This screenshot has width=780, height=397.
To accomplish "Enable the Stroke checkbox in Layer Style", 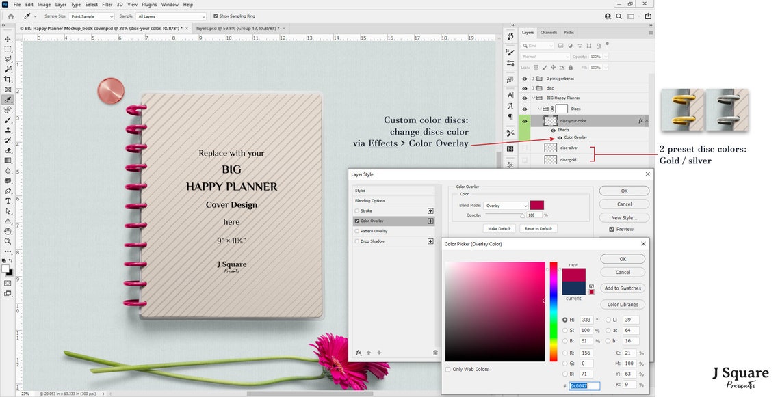I will [x=356, y=211].
